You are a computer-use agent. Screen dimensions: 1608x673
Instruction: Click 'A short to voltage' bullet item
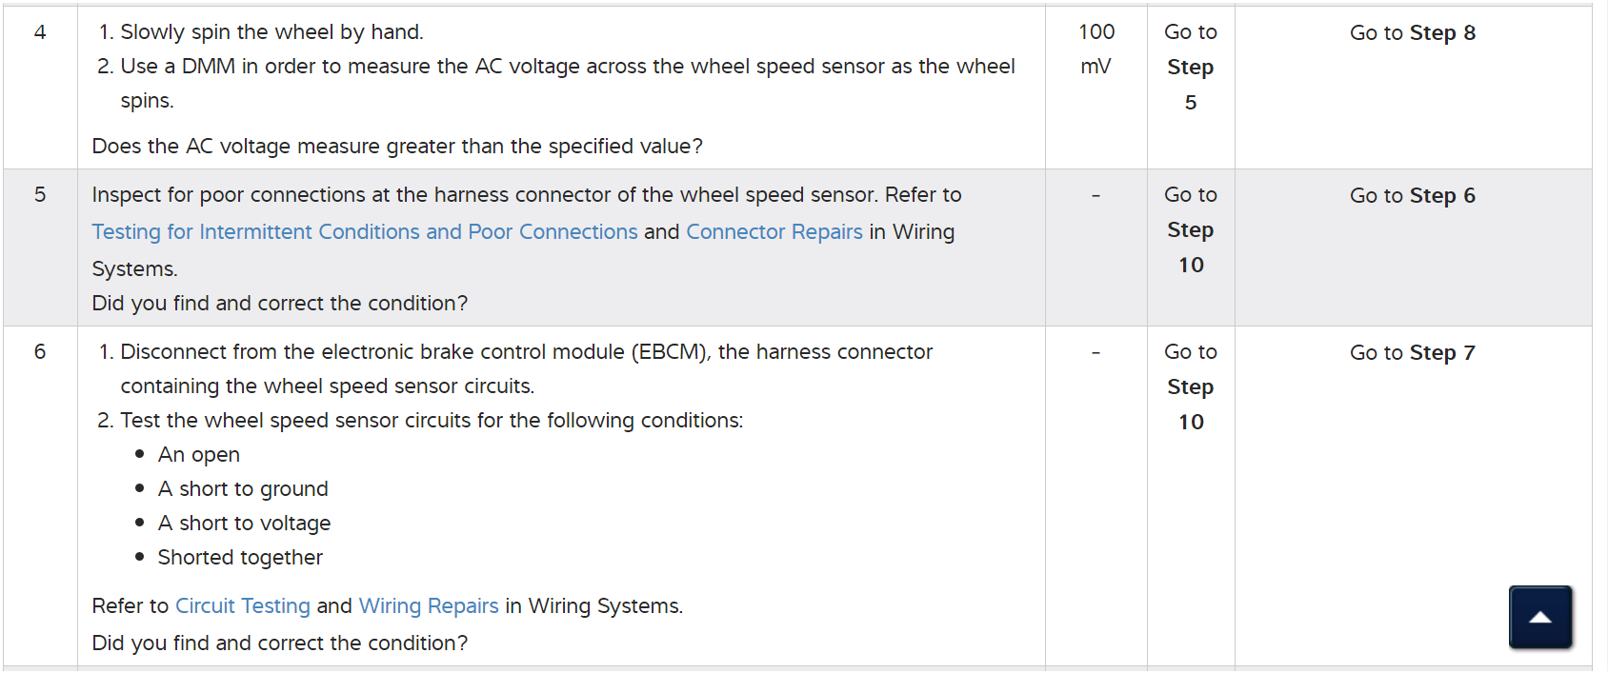click(x=244, y=524)
